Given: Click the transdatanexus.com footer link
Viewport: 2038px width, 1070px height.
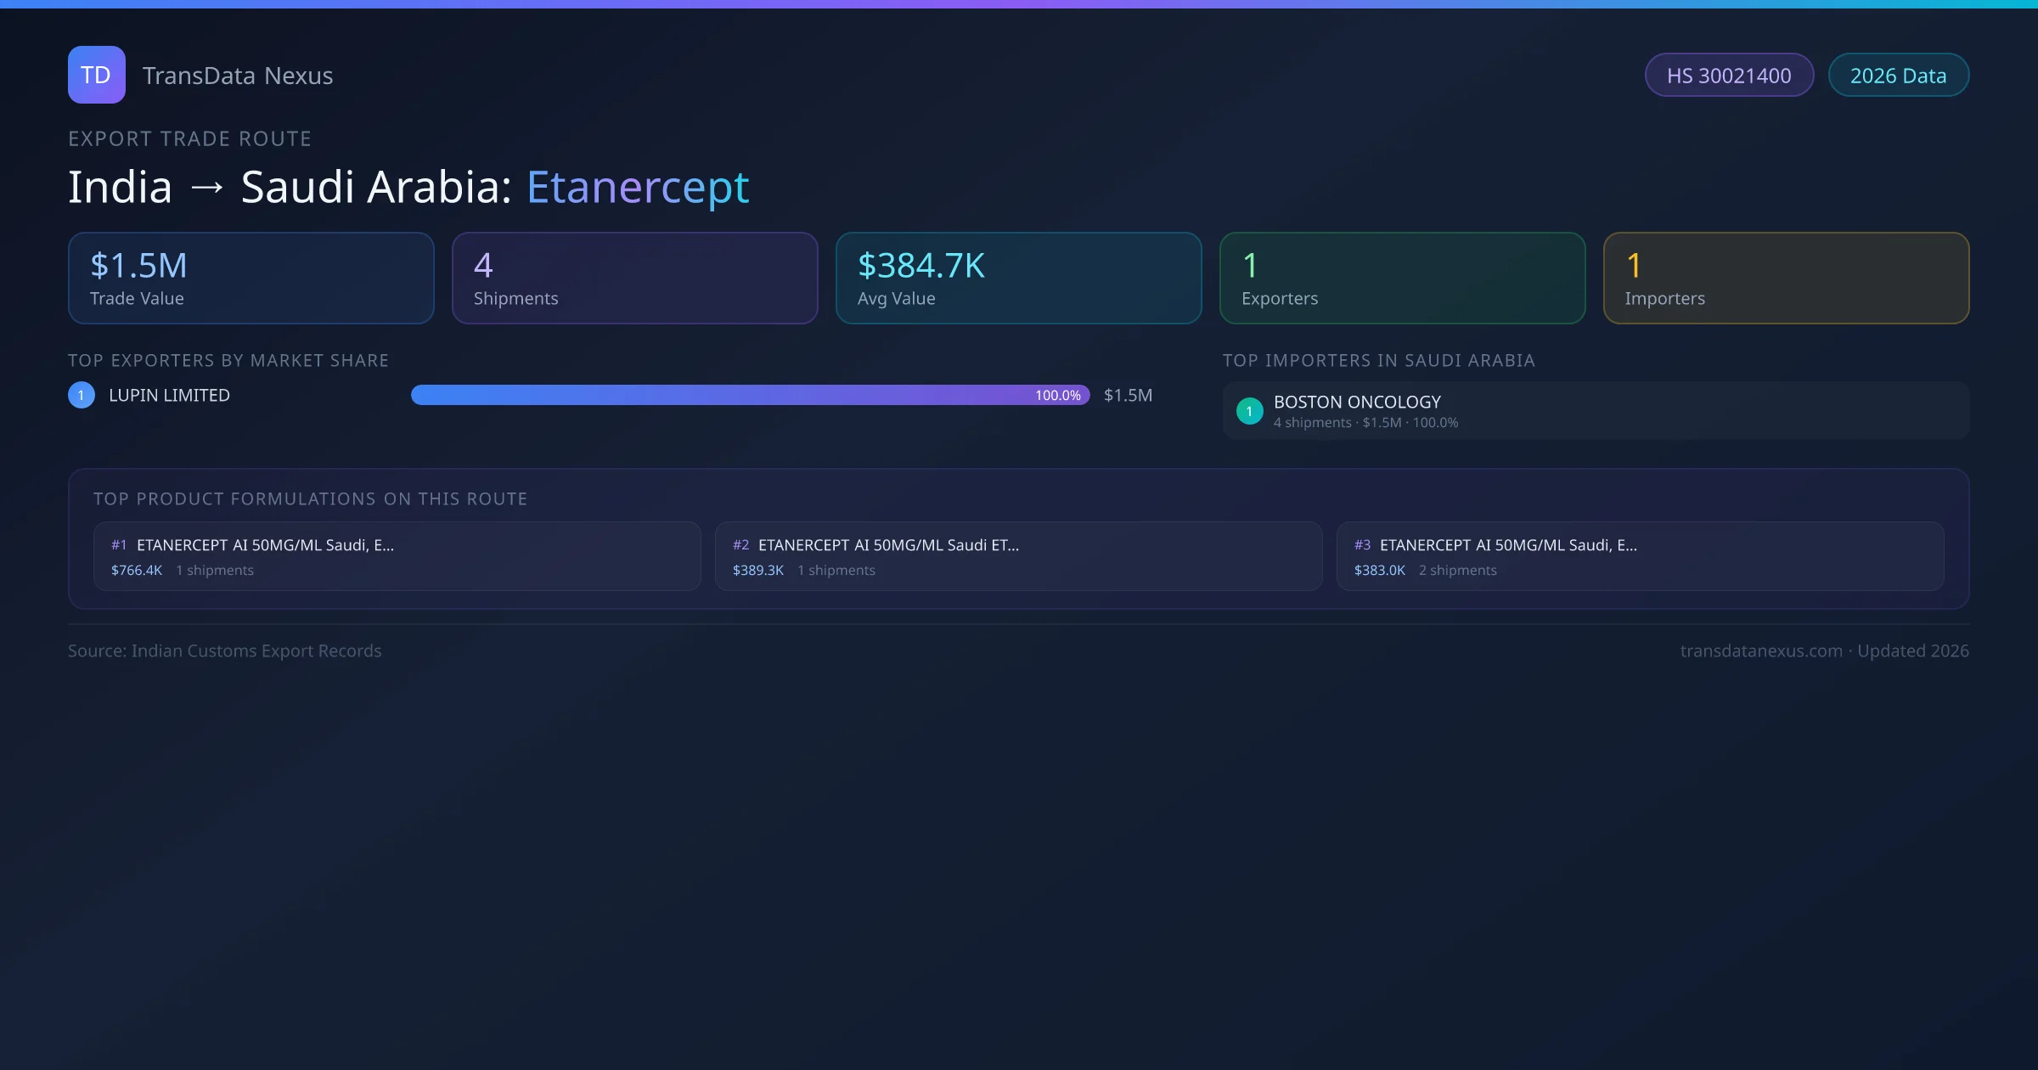Looking at the screenshot, I should tap(1760, 651).
